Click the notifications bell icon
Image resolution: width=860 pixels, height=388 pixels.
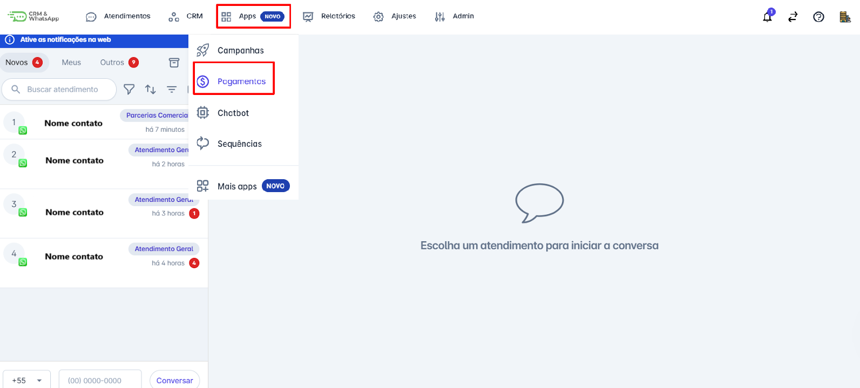coord(767,17)
